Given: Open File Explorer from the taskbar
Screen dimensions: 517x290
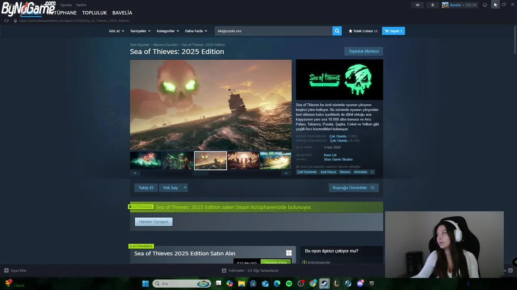Looking at the screenshot, I should pos(242,284).
